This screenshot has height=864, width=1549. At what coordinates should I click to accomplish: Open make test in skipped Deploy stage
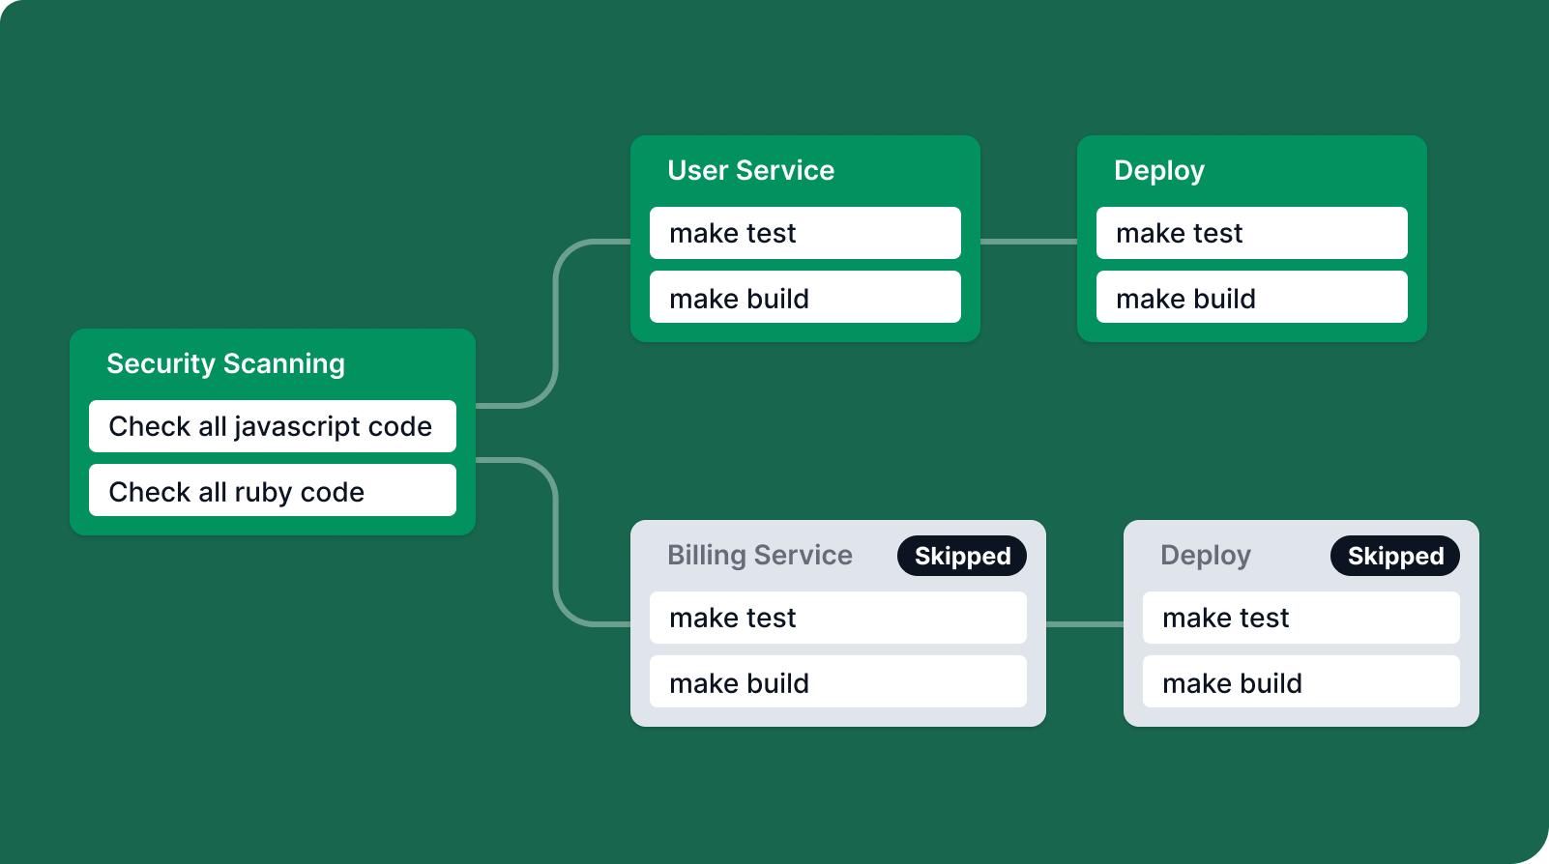pos(1301,618)
